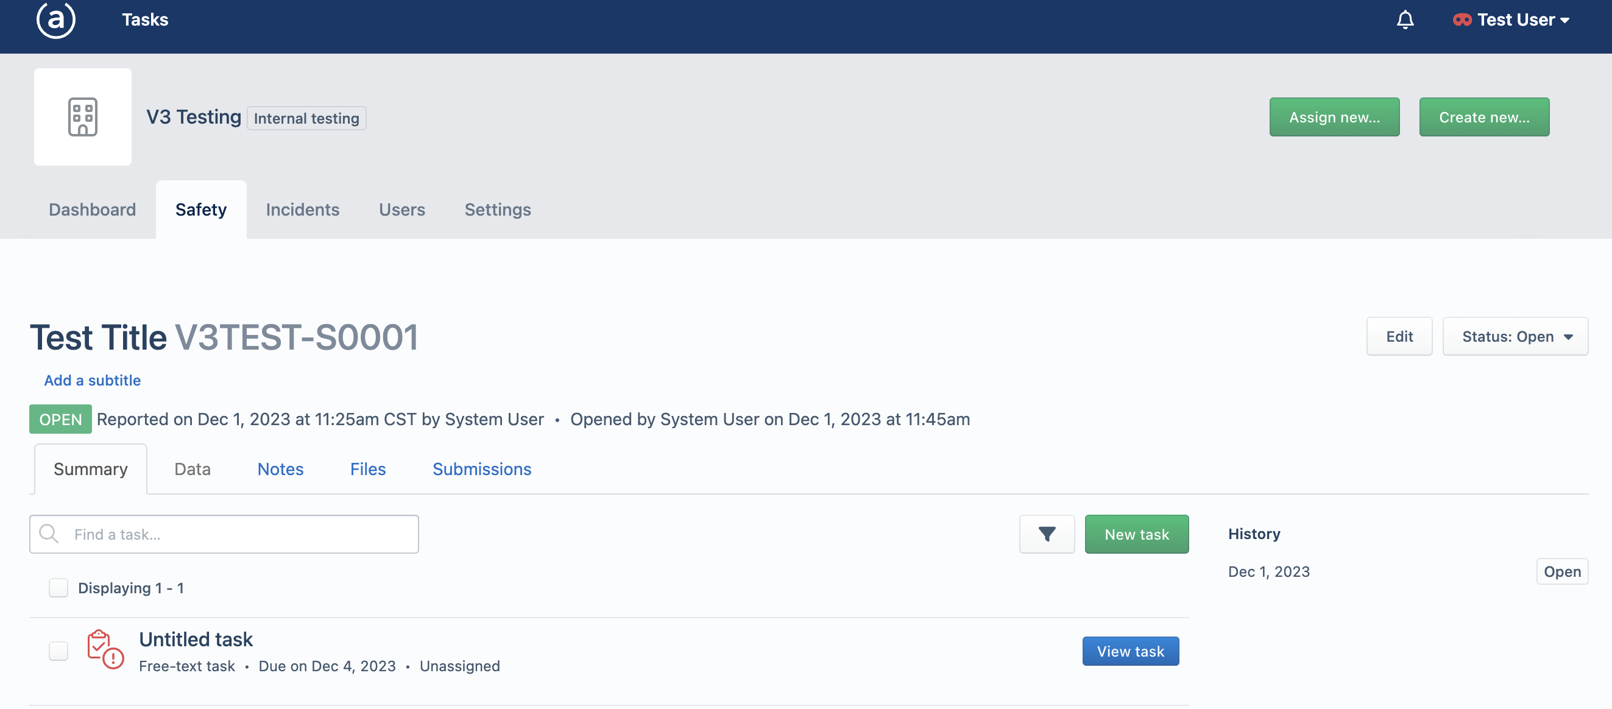Viewport: 1612px width, 709px height.
Task: Open the task filter funnel
Action: 1047,534
